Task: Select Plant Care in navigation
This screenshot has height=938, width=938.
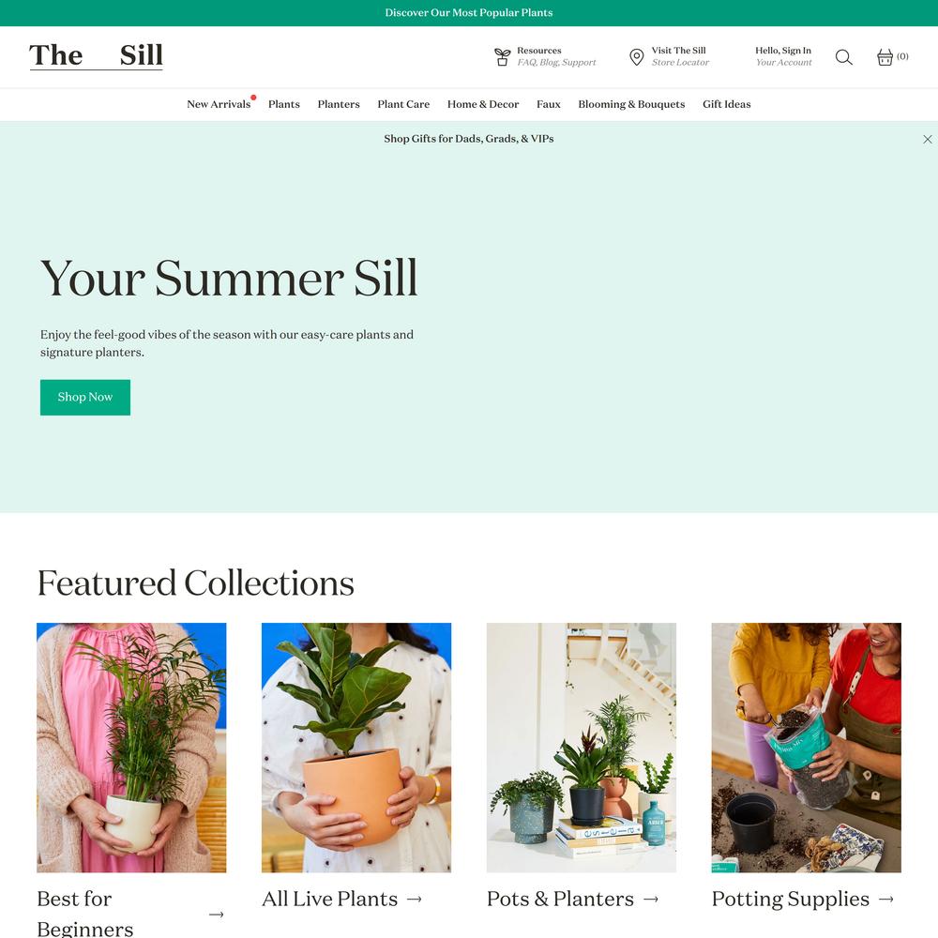Action: tap(403, 104)
